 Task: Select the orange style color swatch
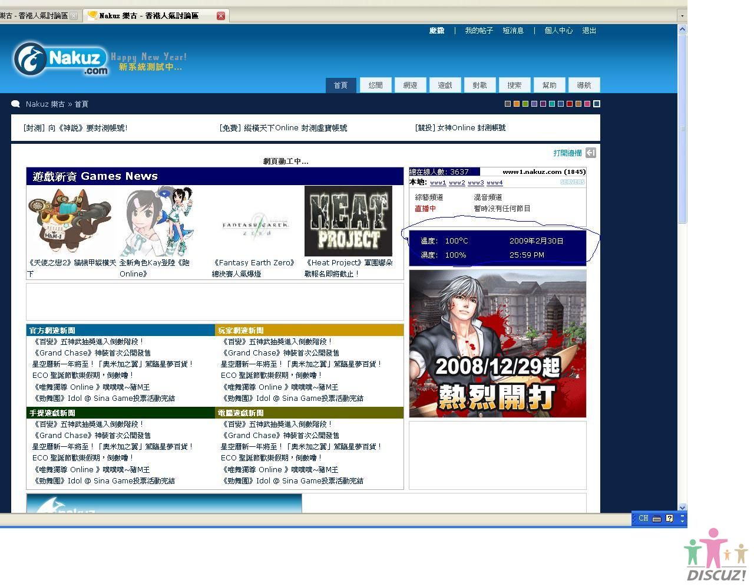coord(517,104)
